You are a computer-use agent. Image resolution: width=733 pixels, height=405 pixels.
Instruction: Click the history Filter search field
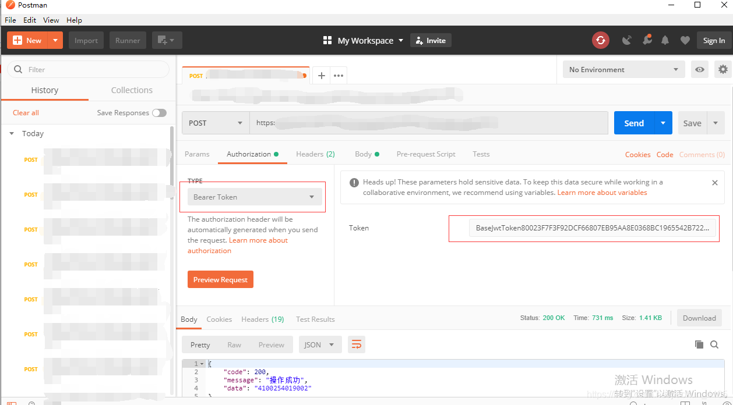[x=88, y=69]
